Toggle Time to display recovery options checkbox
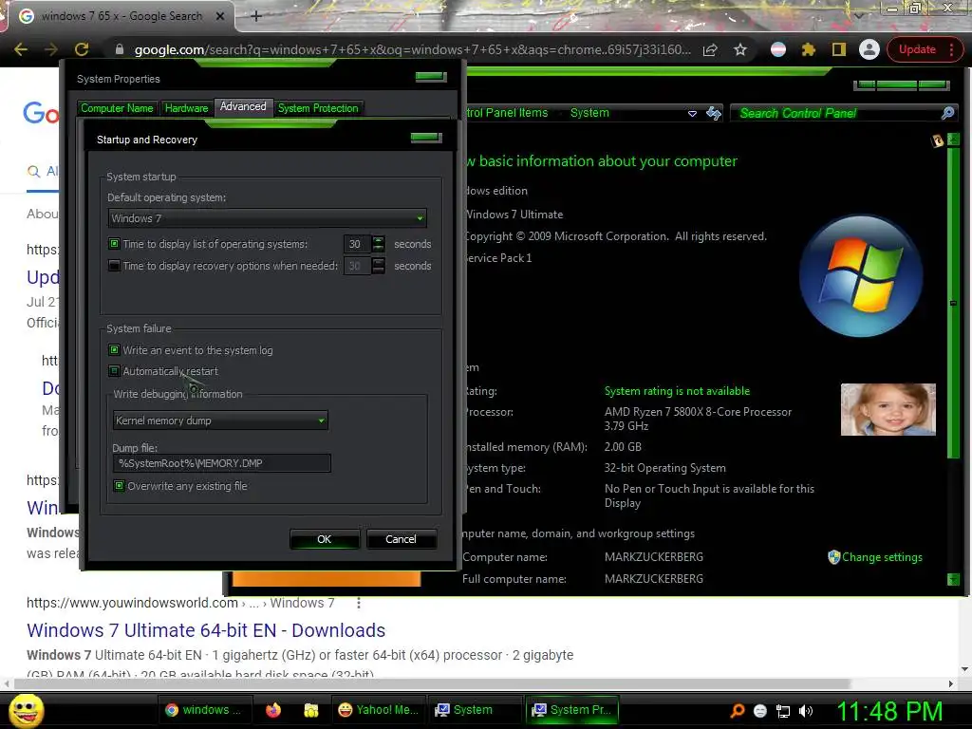This screenshot has width=972, height=729. pyautogui.click(x=114, y=266)
